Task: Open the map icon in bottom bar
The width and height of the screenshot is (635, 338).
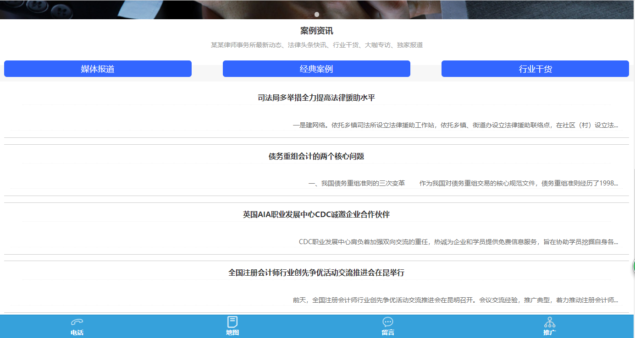Action: (x=232, y=322)
